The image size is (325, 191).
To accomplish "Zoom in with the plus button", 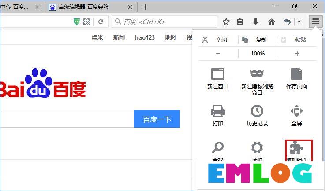I will (x=297, y=54).
